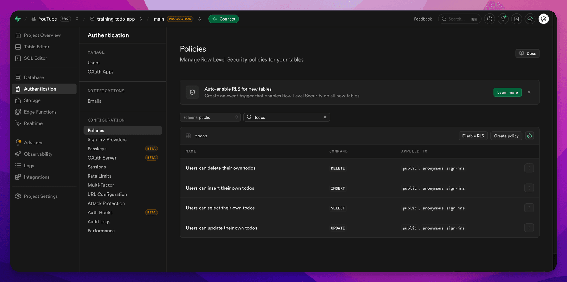The width and height of the screenshot is (567, 282).
Task: Click the AI assistant icon beside Create policy
Action: pyautogui.click(x=529, y=136)
